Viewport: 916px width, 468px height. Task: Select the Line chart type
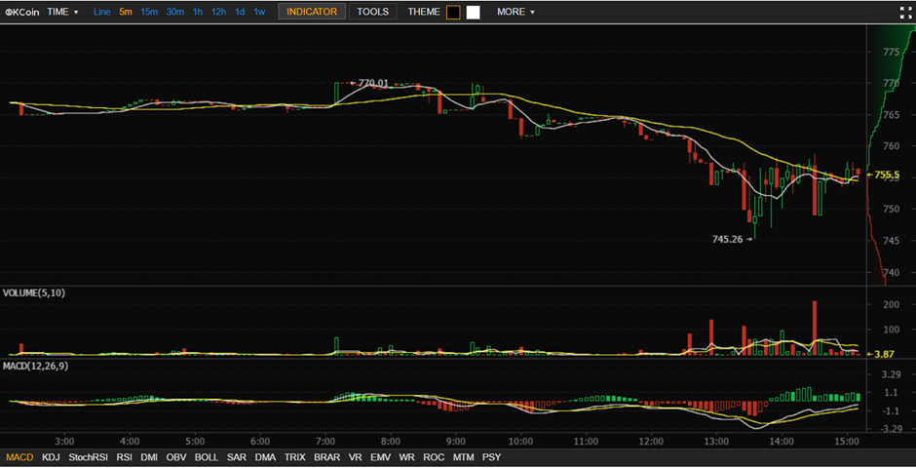click(x=102, y=12)
